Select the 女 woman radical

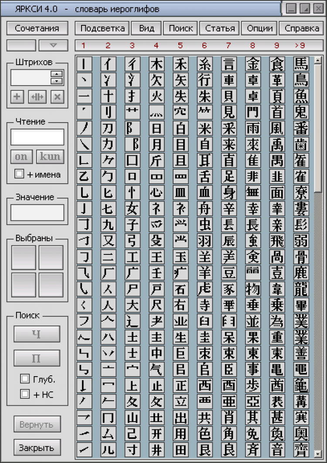pos(132,209)
